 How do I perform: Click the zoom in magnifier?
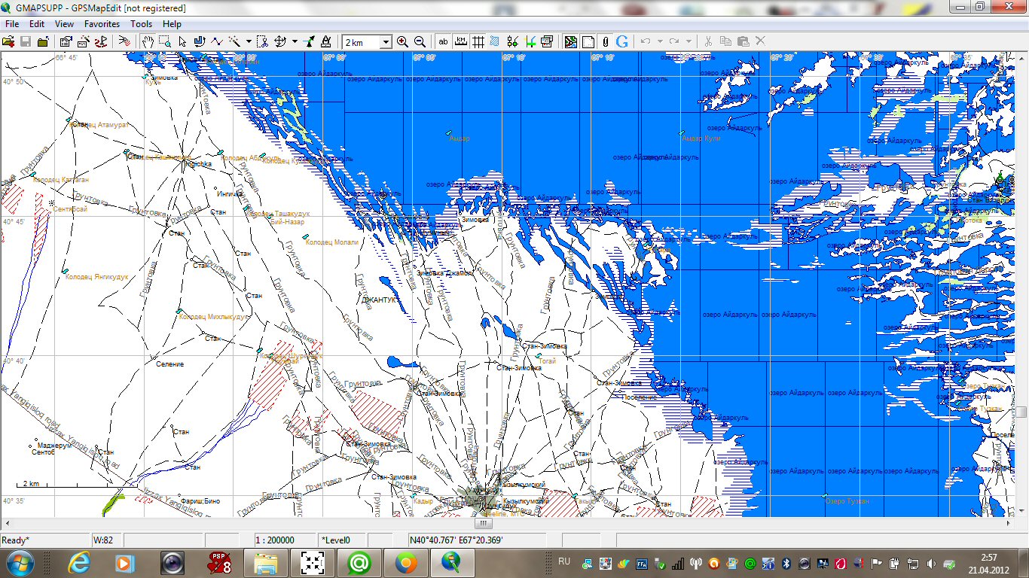402,42
